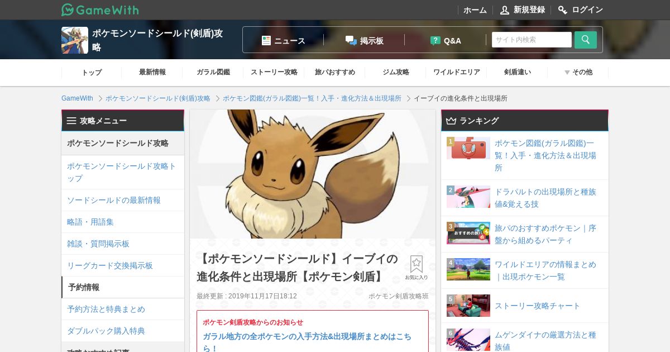Viewport: 670px width, 352px height.
Task: Click the Pokemon Sword Shield game thumbnail icon
Action: 75,40
